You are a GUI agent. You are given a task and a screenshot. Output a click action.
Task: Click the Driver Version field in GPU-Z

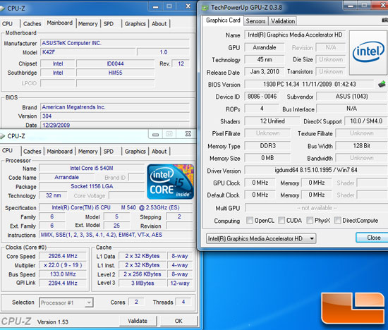(316, 170)
